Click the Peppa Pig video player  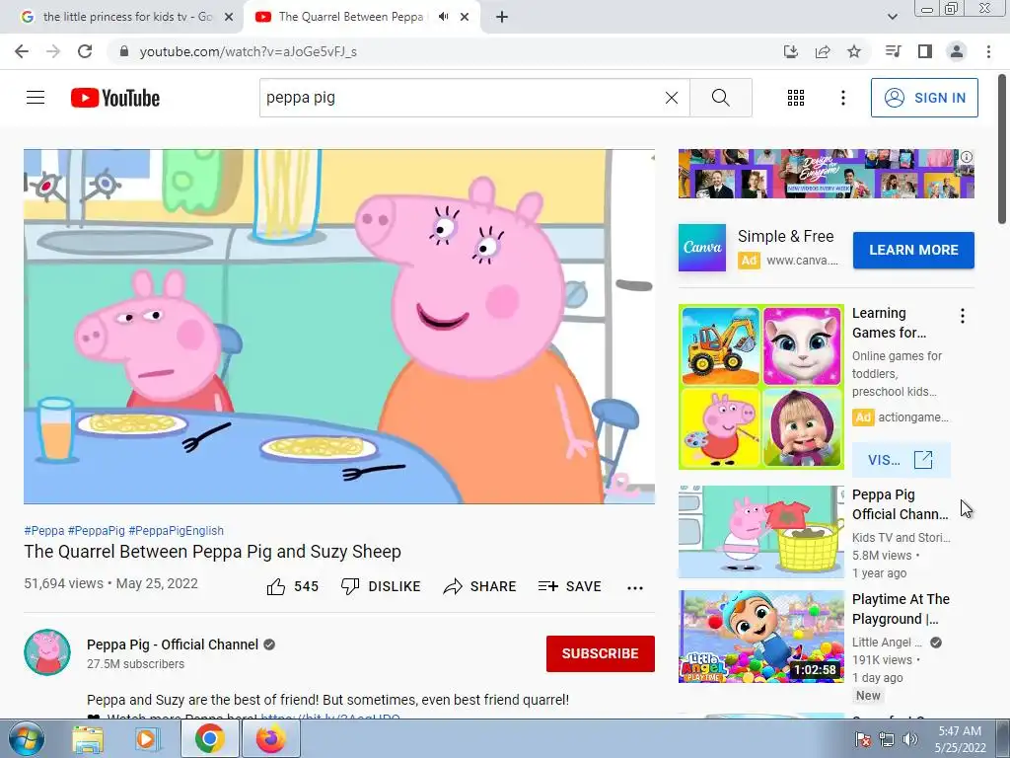[339, 327]
